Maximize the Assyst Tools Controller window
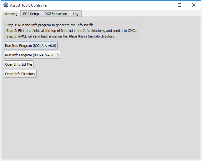This screenshot has height=161, width=202. click(x=179, y=5)
